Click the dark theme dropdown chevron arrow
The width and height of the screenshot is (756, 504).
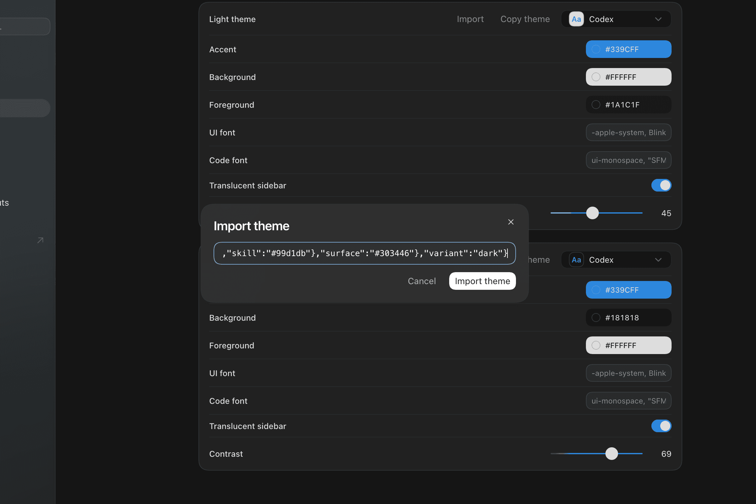[658, 260]
